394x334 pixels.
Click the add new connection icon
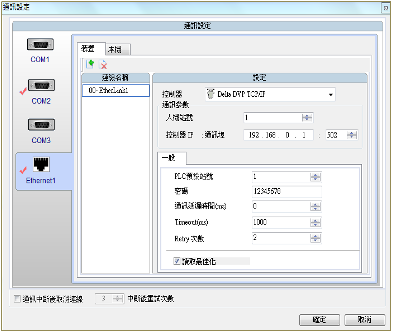(x=90, y=64)
